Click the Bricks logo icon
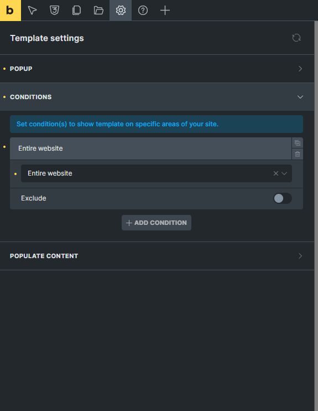This screenshot has height=411, width=318. pyautogui.click(x=11, y=11)
